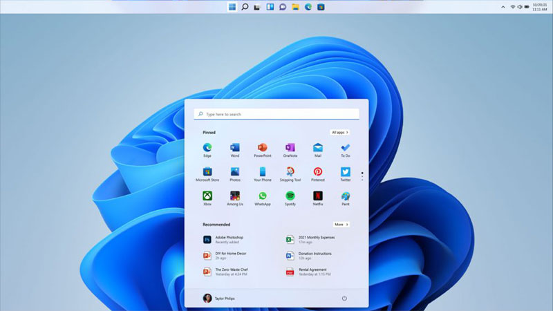Open the PowerPoint pinned app

[x=263, y=150]
